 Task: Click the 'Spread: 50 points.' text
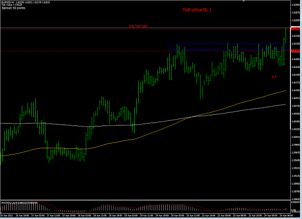click(14, 8)
